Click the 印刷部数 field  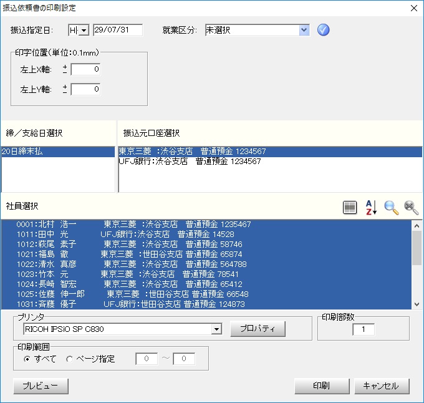(364, 329)
